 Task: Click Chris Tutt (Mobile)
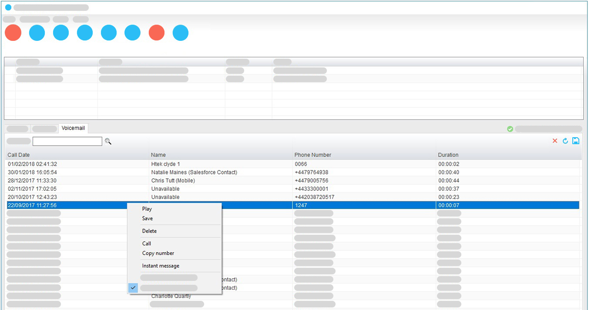pyautogui.click(x=173, y=181)
